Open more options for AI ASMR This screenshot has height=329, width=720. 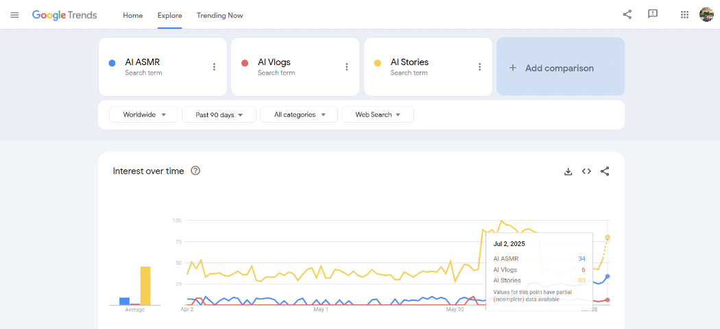coord(214,67)
